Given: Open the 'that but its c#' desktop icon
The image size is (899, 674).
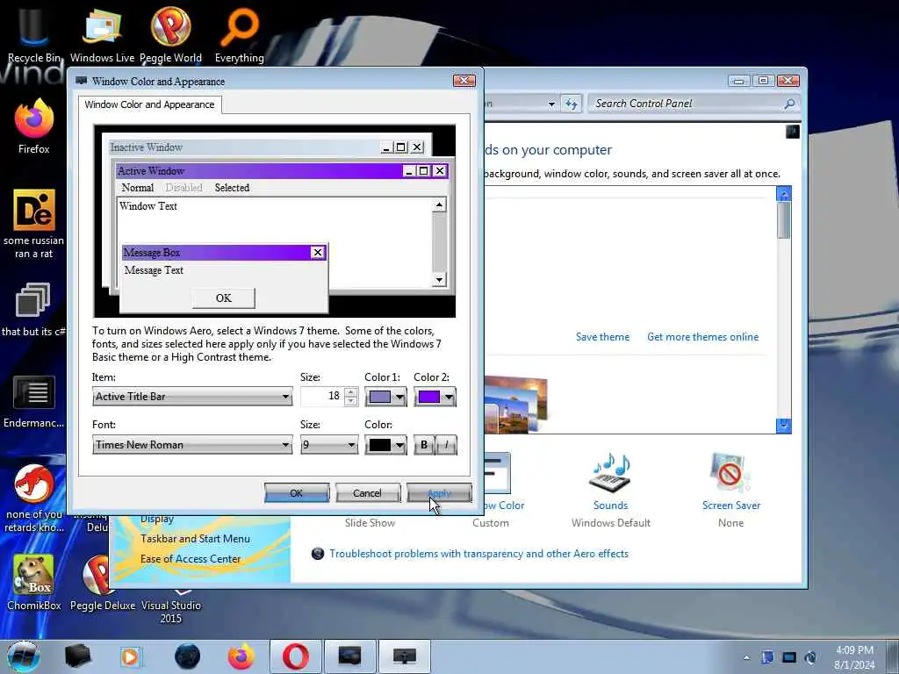Looking at the screenshot, I should pyautogui.click(x=33, y=308).
